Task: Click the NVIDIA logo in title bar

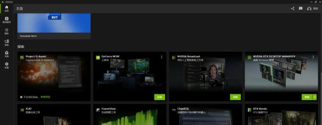Action: [3, 2]
